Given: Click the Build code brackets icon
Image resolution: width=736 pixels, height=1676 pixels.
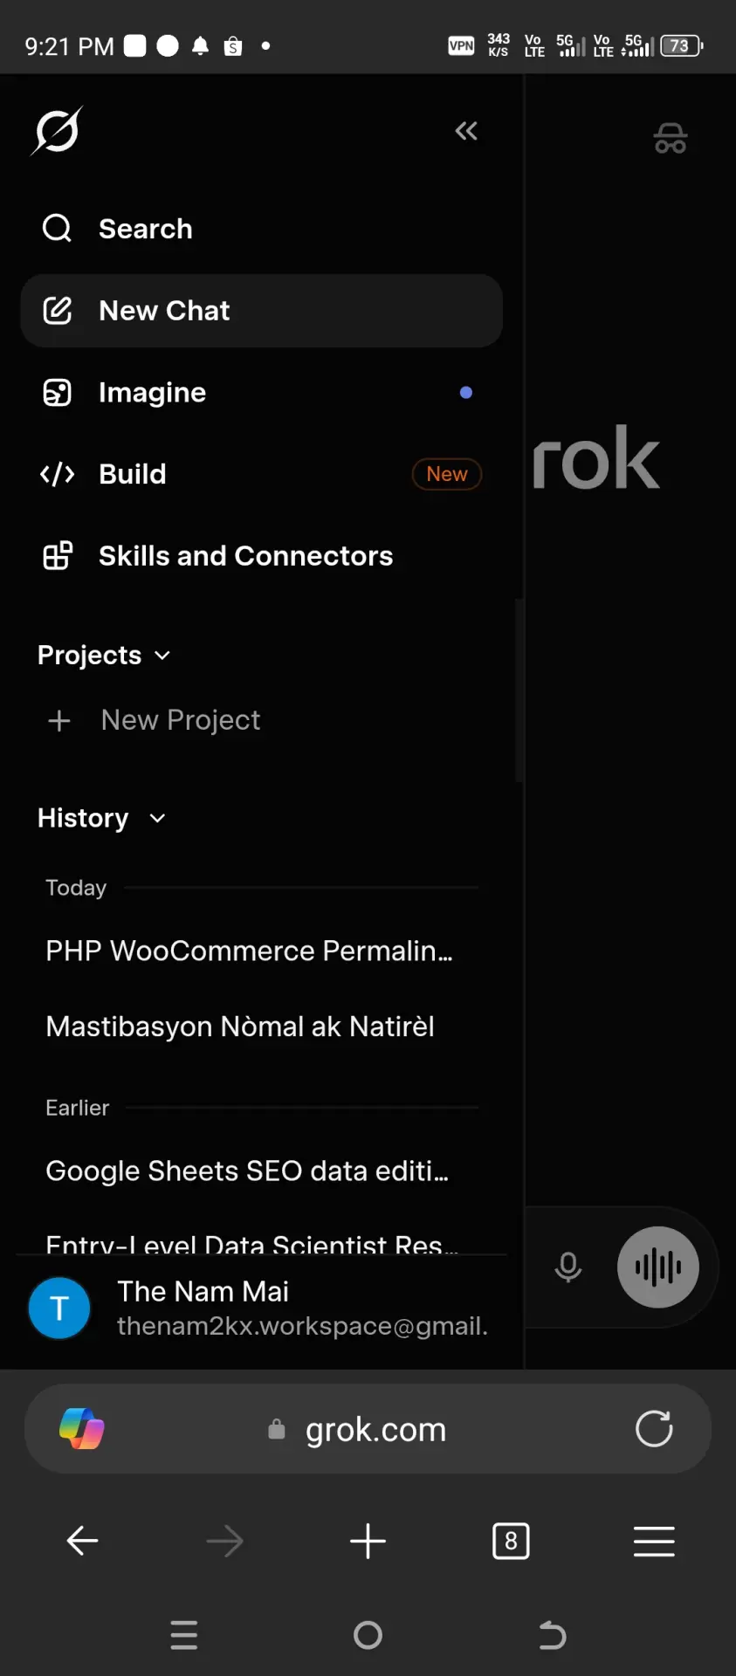Looking at the screenshot, I should [58, 474].
